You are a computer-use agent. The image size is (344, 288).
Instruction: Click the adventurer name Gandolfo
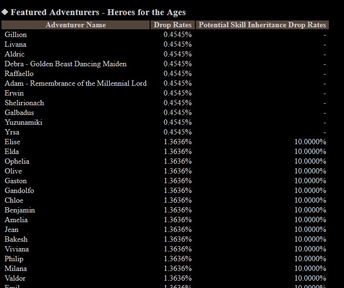click(x=19, y=191)
